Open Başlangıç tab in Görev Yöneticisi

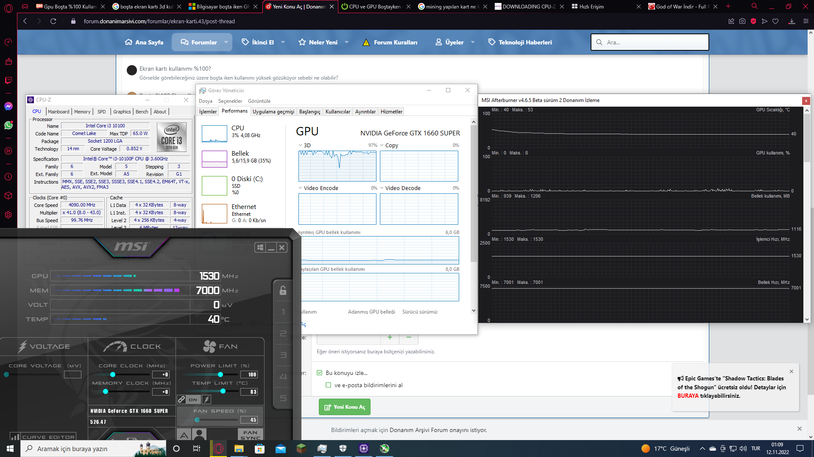[310, 112]
